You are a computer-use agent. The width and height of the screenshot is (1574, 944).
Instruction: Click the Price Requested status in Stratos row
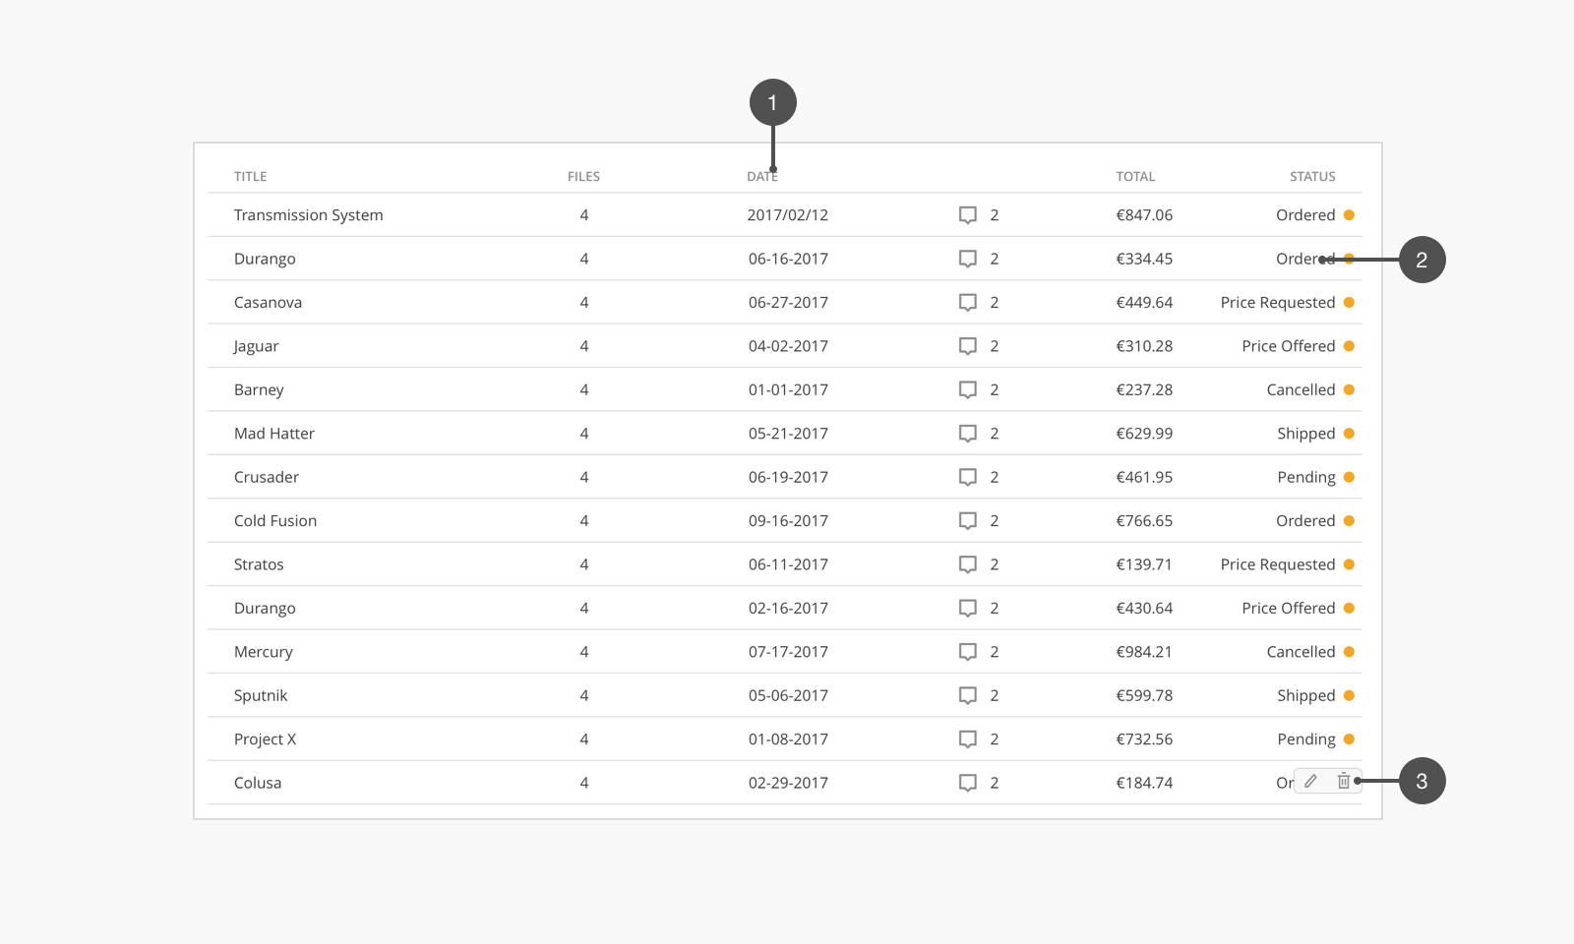1278,564
